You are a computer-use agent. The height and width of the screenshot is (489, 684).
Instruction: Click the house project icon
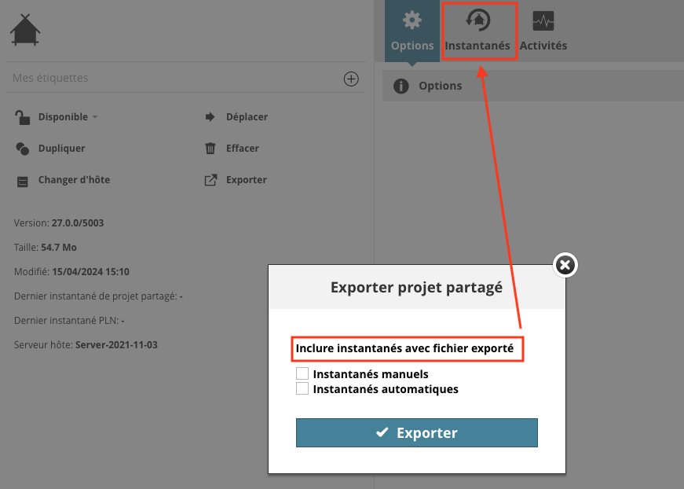[25, 30]
